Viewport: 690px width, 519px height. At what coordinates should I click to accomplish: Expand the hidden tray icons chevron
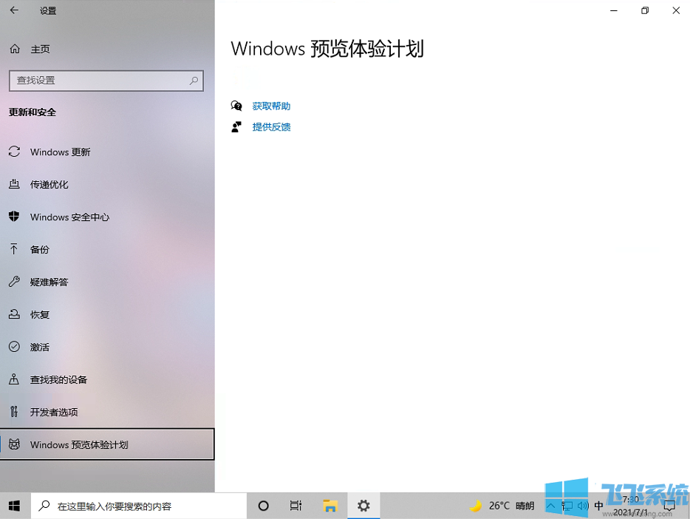[x=551, y=506]
